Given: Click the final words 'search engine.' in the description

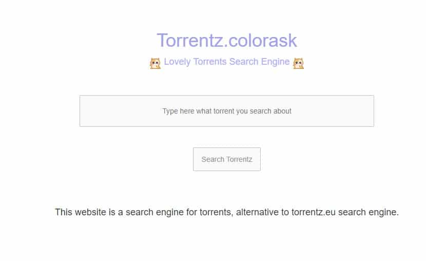Looking at the screenshot, I should pyautogui.click(x=369, y=212).
